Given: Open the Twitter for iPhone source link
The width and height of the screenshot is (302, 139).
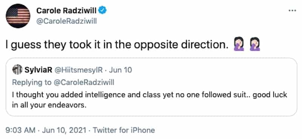Looking at the screenshot, I should 124,130.
